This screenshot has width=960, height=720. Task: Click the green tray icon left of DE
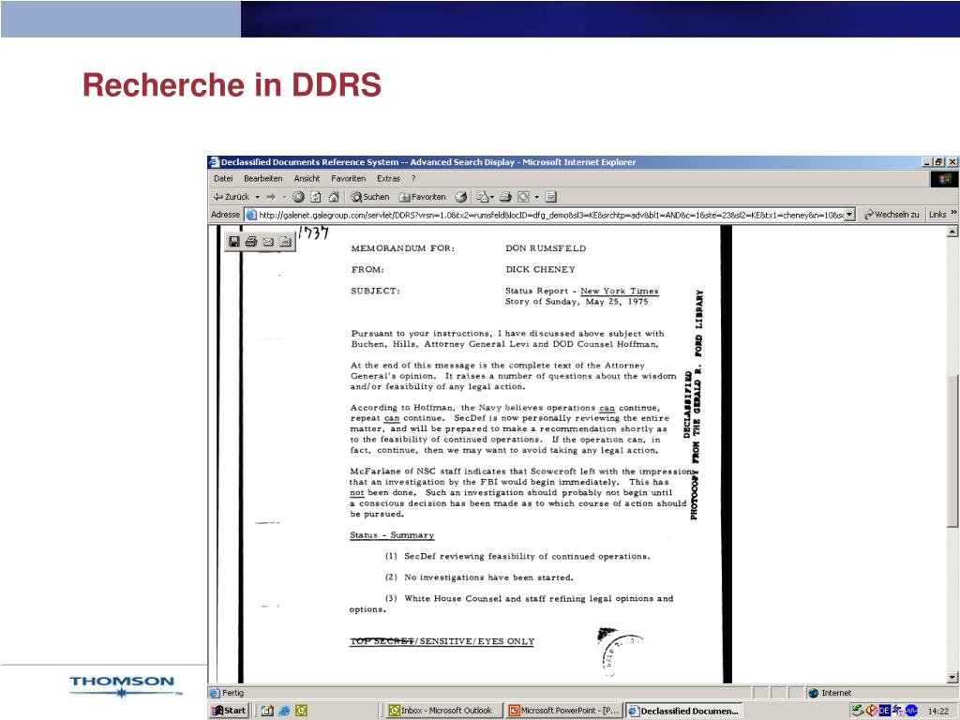coord(858,711)
